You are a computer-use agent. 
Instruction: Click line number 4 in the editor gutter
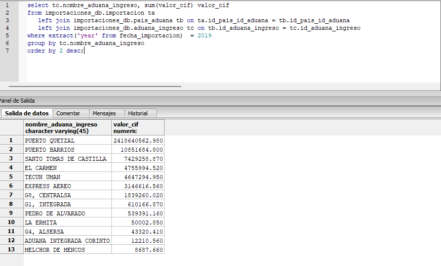7,28
